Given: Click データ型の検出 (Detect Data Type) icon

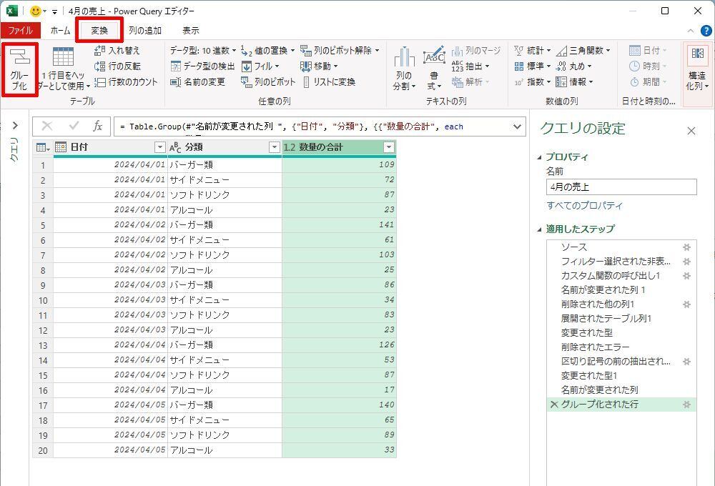Looking at the screenshot, I should [176, 66].
